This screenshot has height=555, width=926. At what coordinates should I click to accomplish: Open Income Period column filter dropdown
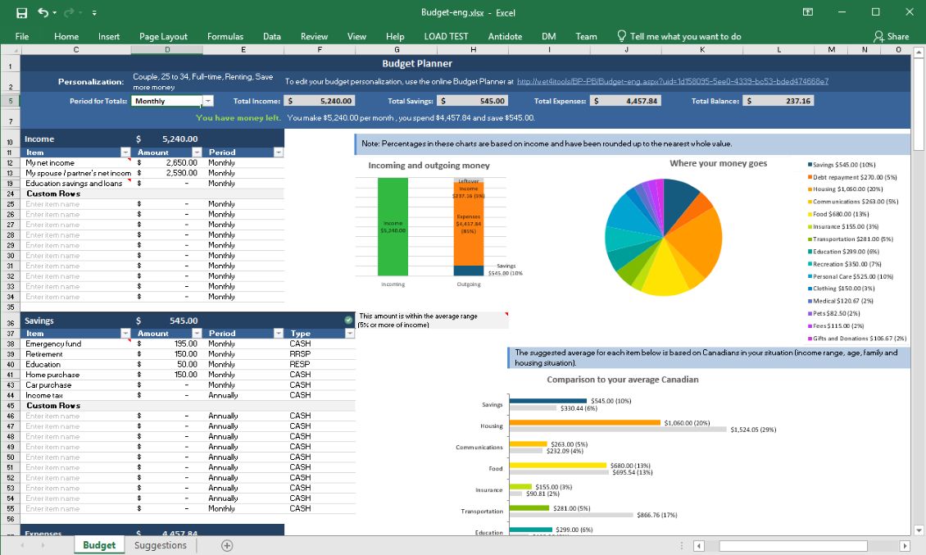pyautogui.click(x=278, y=152)
